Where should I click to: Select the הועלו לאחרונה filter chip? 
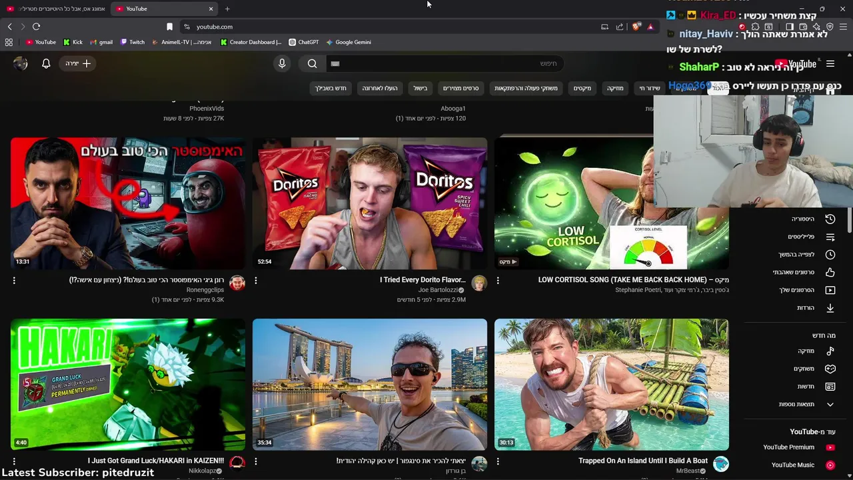(x=380, y=88)
